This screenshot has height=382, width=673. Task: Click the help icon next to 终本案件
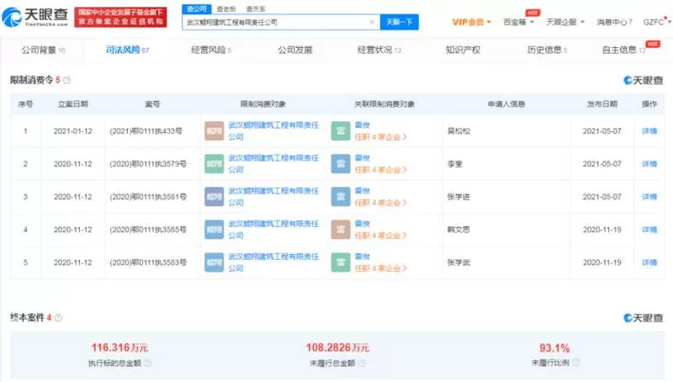coord(58,317)
